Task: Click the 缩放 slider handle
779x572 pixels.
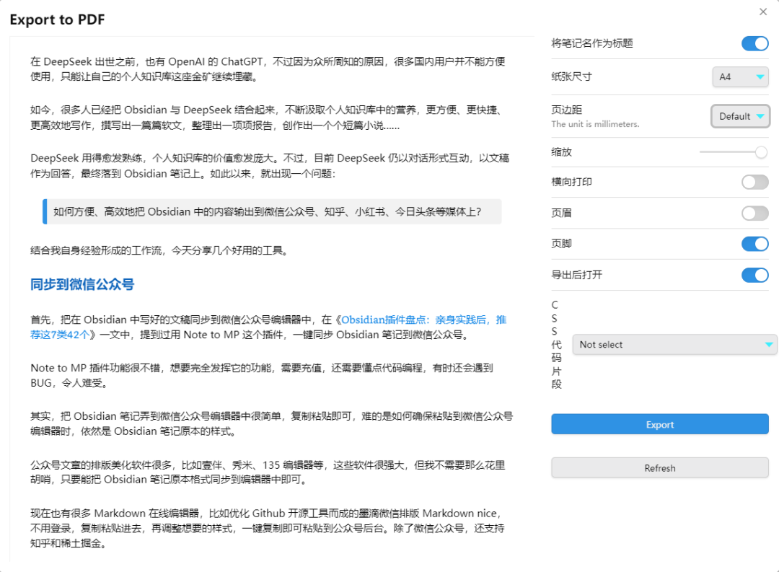Action: point(761,152)
